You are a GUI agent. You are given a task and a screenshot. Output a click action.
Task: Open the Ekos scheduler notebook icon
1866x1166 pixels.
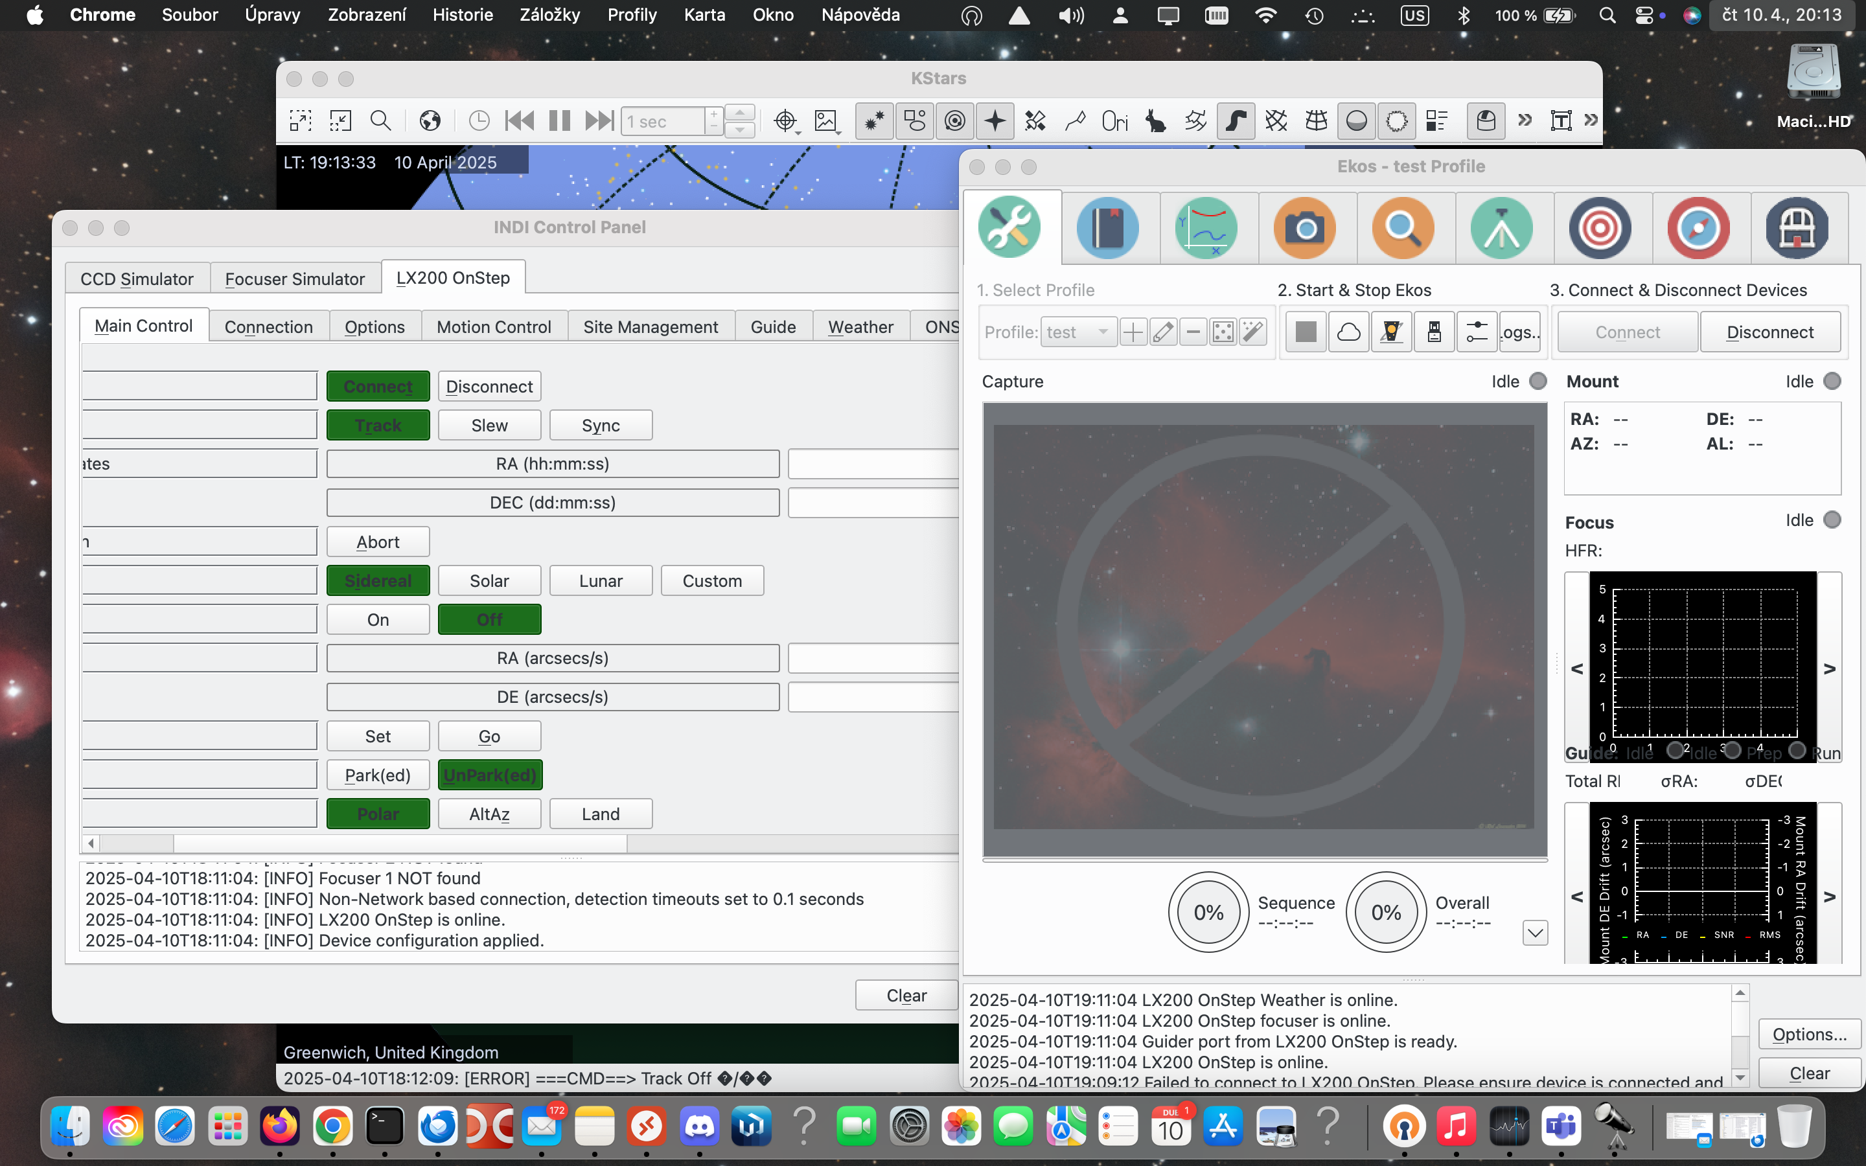click(x=1107, y=227)
